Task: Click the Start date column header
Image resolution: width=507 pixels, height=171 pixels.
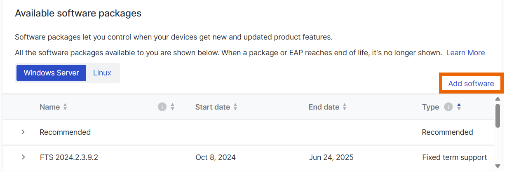Action: 212,107
